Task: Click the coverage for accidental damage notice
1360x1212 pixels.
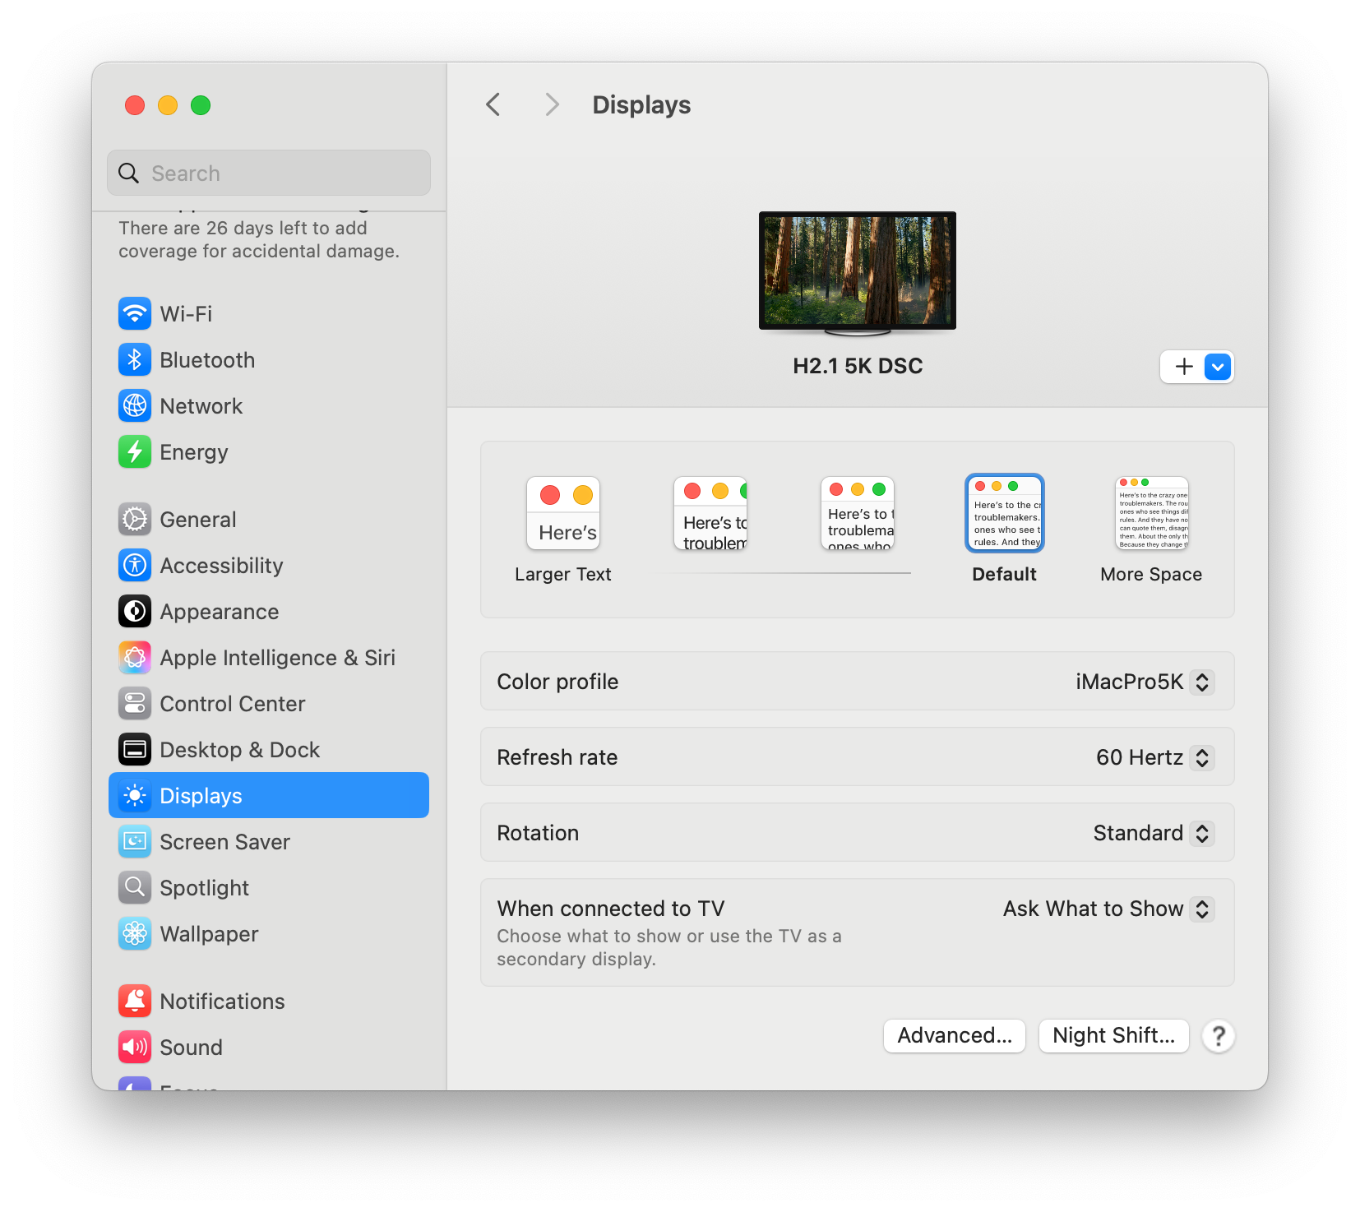Action: click(x=259, y=239)
